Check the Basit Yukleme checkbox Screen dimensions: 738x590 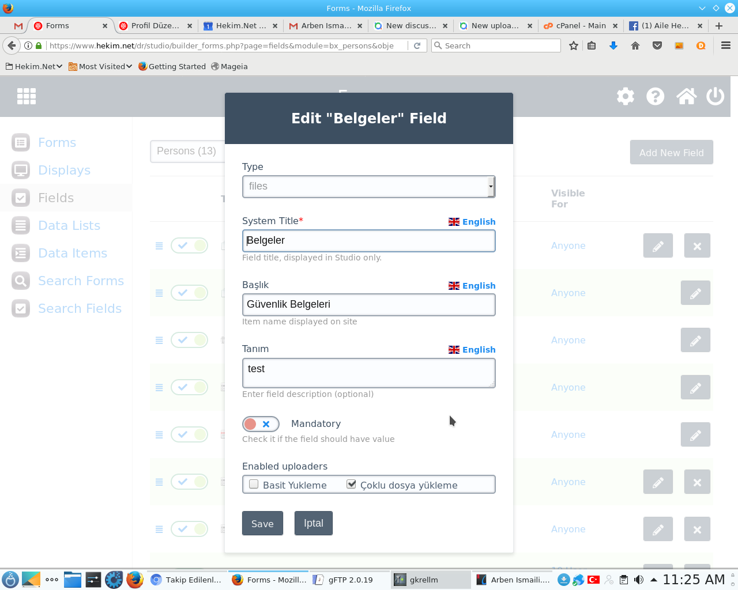254,485
